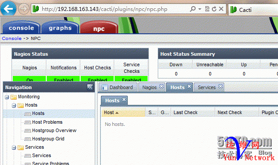
Task: Click the S... column header
Action: tap(152, 112)
